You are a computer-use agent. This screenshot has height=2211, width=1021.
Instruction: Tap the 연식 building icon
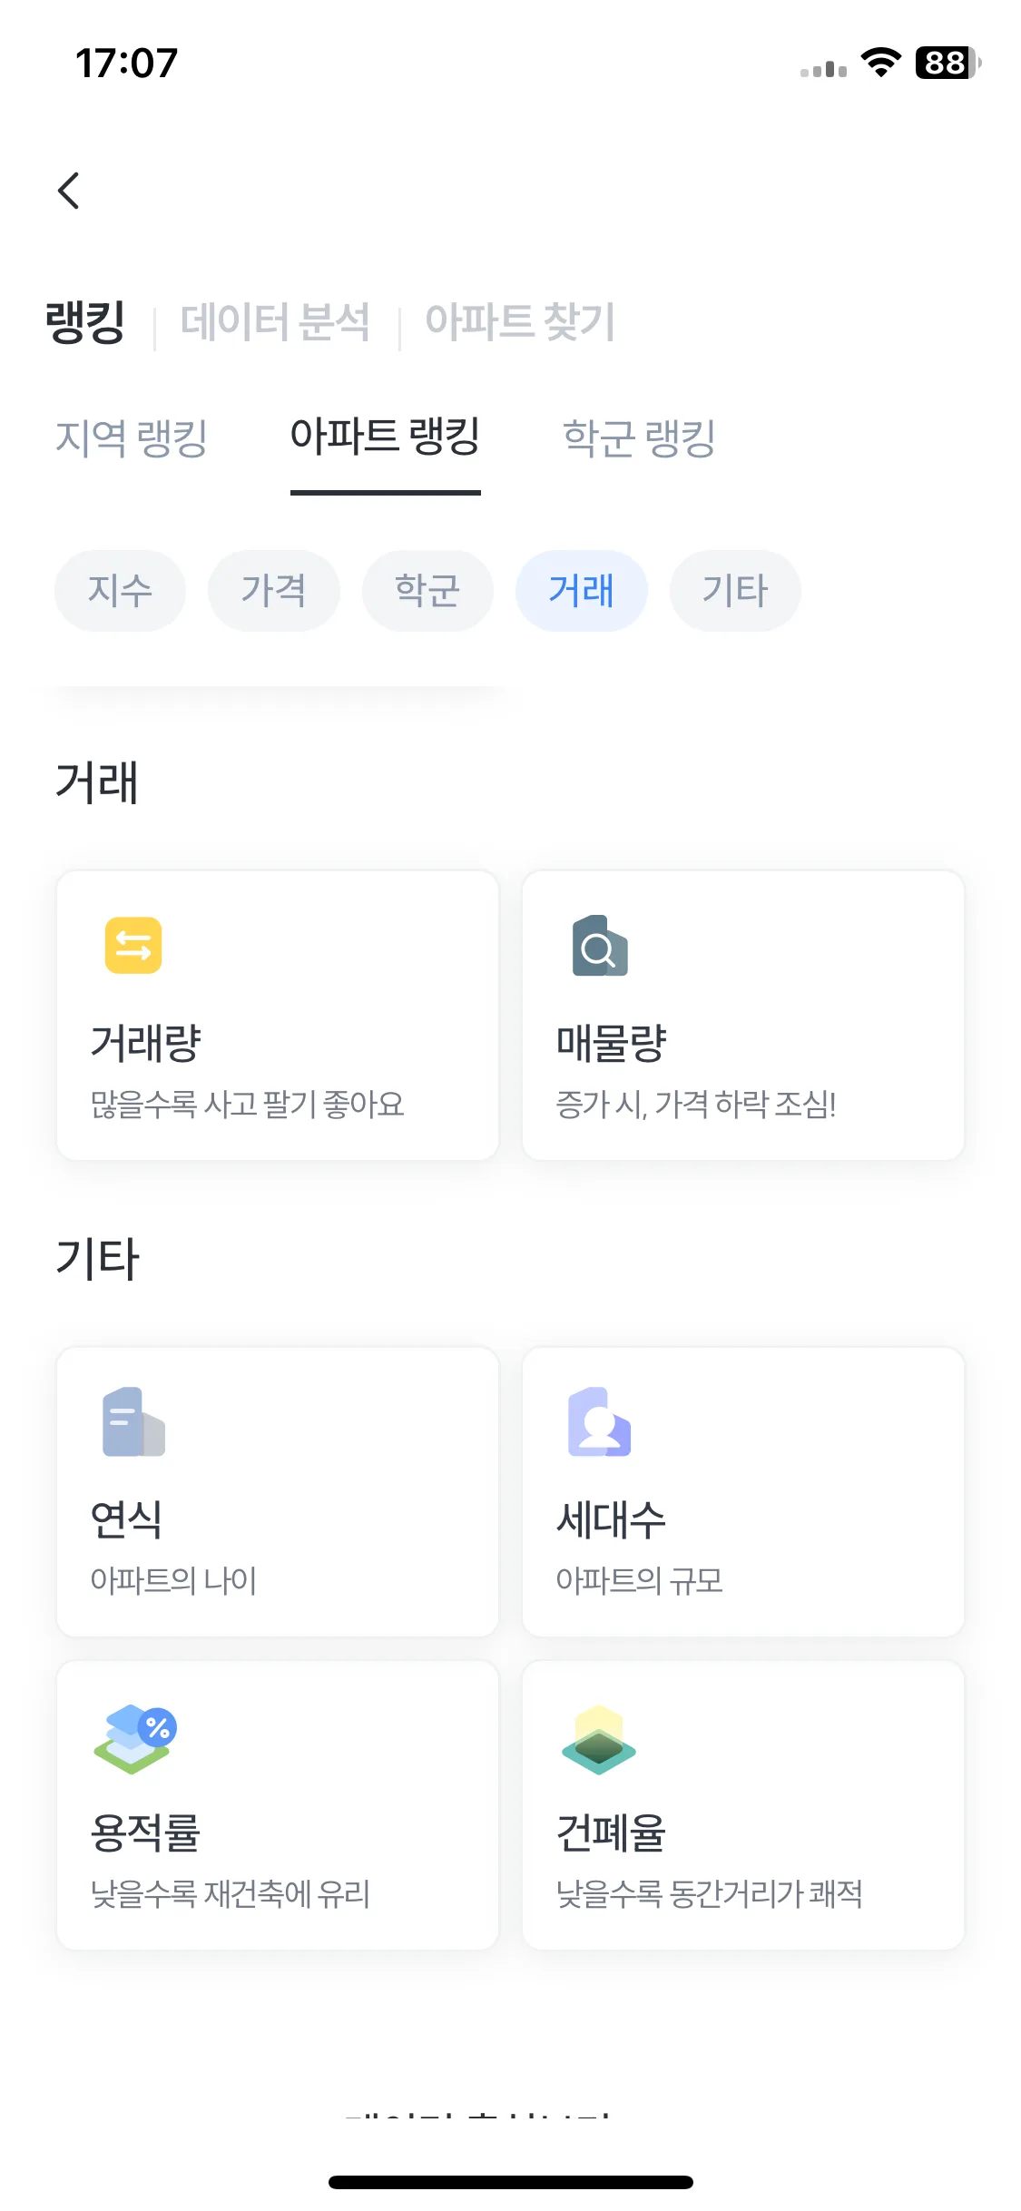[x=133, y=1421]
